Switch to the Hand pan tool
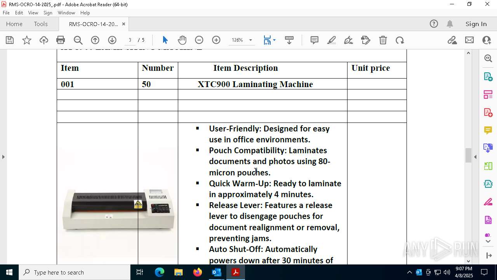Viewport: 497px width, 280px height. [182, 40]
